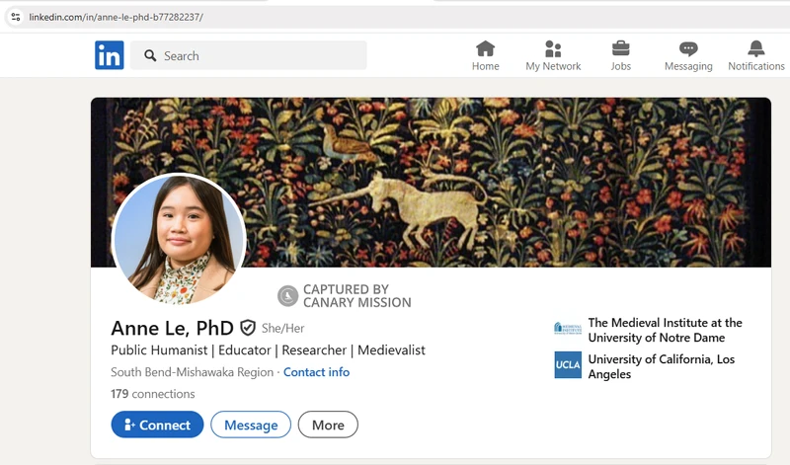Click the verification shield badge beside the name
The image size is (790, 465).
(x=248, y=328)
